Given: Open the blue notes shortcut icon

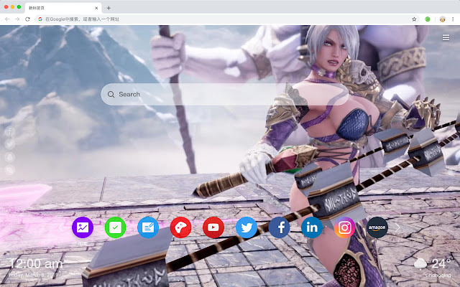Looking at the screenshot, I should (x=148, y=227).
